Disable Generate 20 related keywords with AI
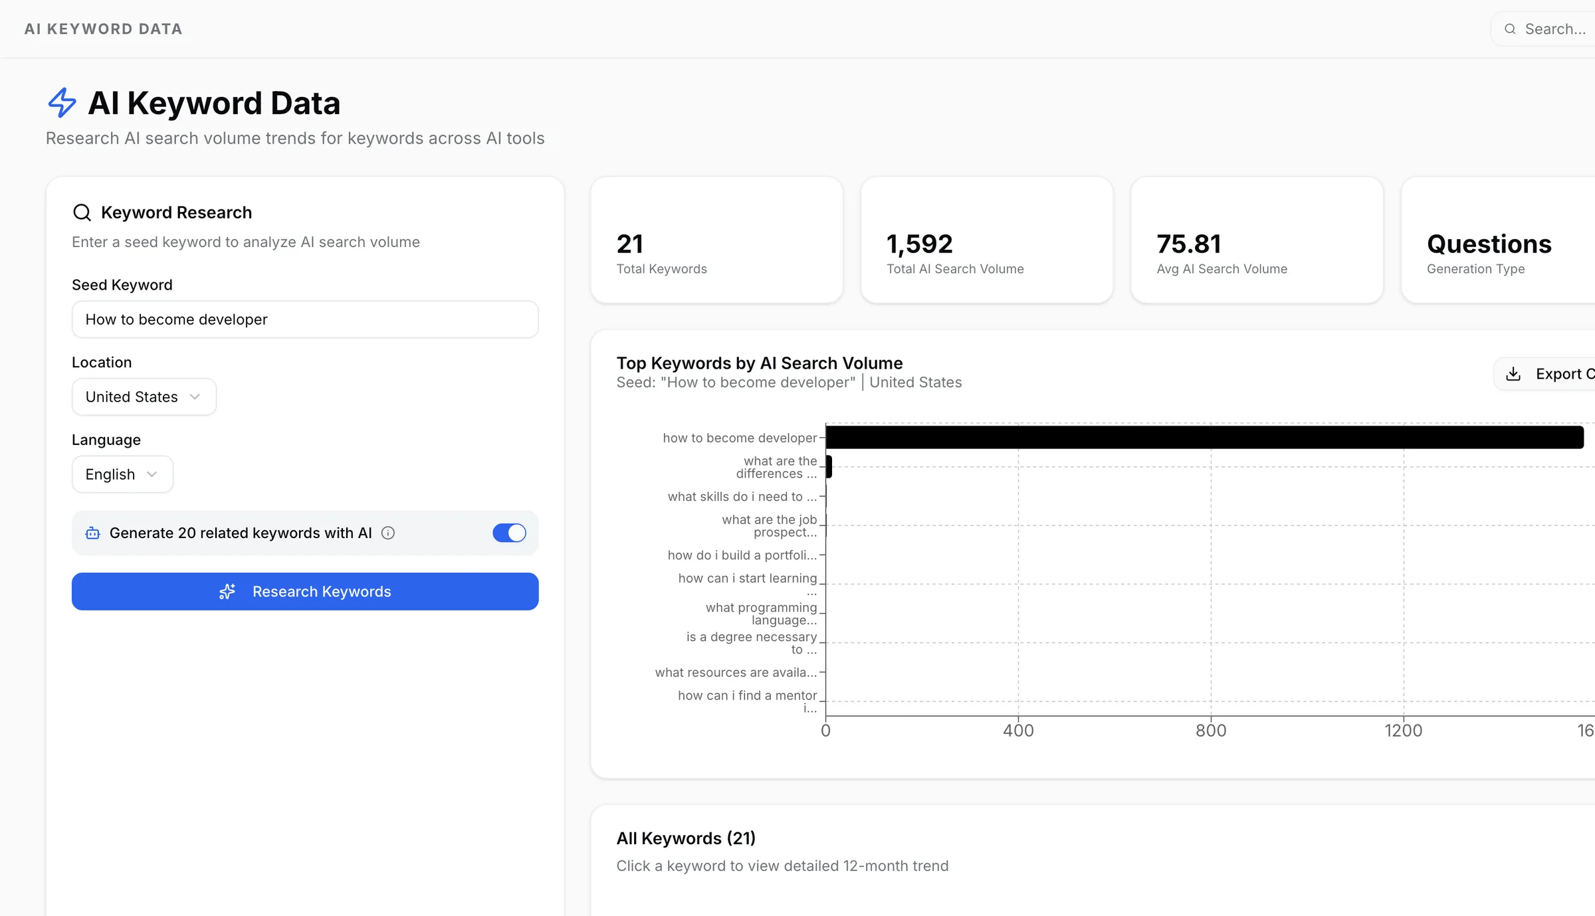 click(509, 533)
